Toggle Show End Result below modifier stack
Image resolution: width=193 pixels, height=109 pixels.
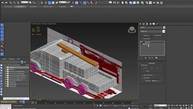tap(145, 58)
